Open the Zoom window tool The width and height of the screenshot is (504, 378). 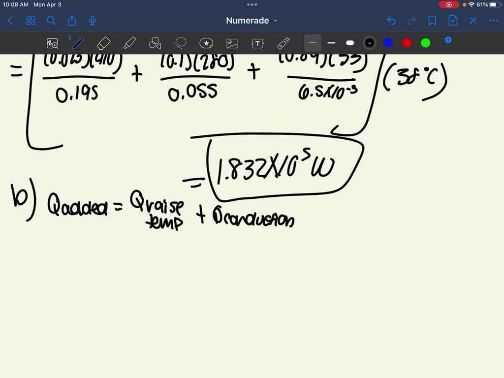[x=52, y=43]
